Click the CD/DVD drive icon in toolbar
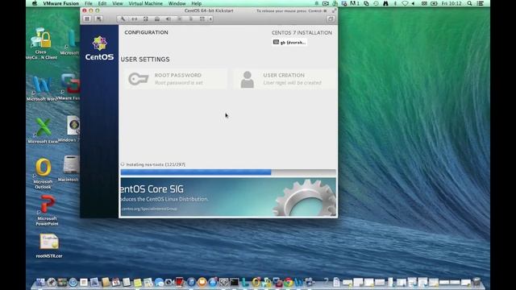Viewport: 516px width, 290px height. 157,19
